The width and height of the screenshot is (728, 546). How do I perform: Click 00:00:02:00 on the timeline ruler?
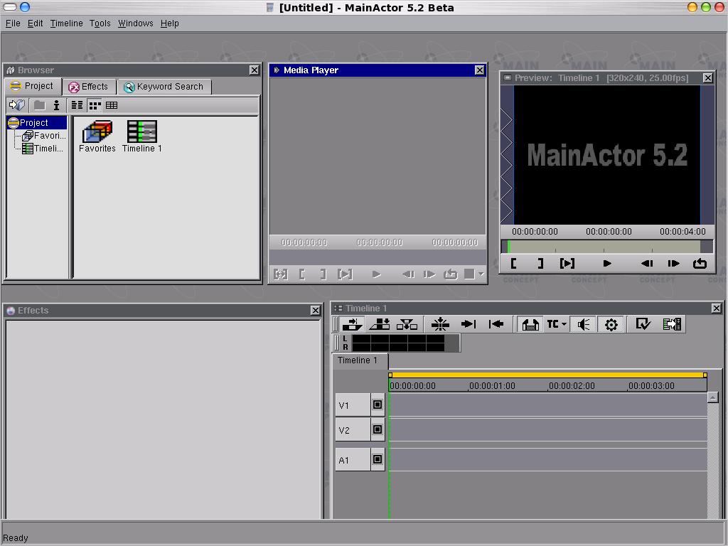[x=572, y=386]
